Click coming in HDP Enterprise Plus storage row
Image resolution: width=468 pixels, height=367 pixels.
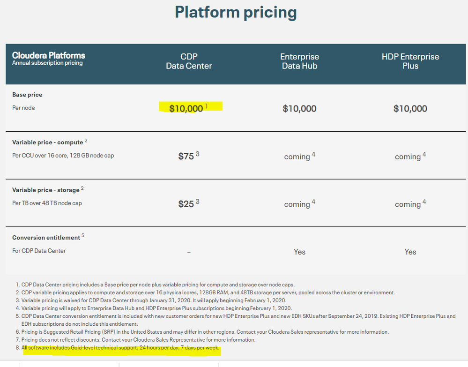[x=408, y=204]
